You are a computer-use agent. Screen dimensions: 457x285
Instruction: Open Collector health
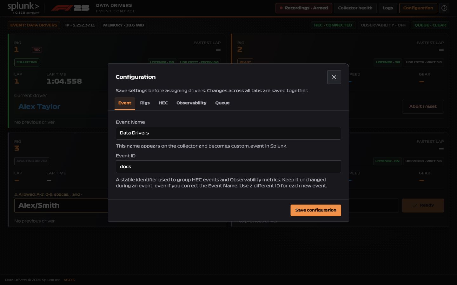click(x=355, y=8)
